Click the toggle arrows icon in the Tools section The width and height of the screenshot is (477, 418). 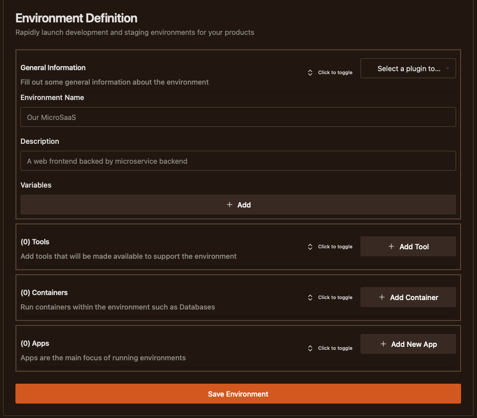[x=310, y=246]
